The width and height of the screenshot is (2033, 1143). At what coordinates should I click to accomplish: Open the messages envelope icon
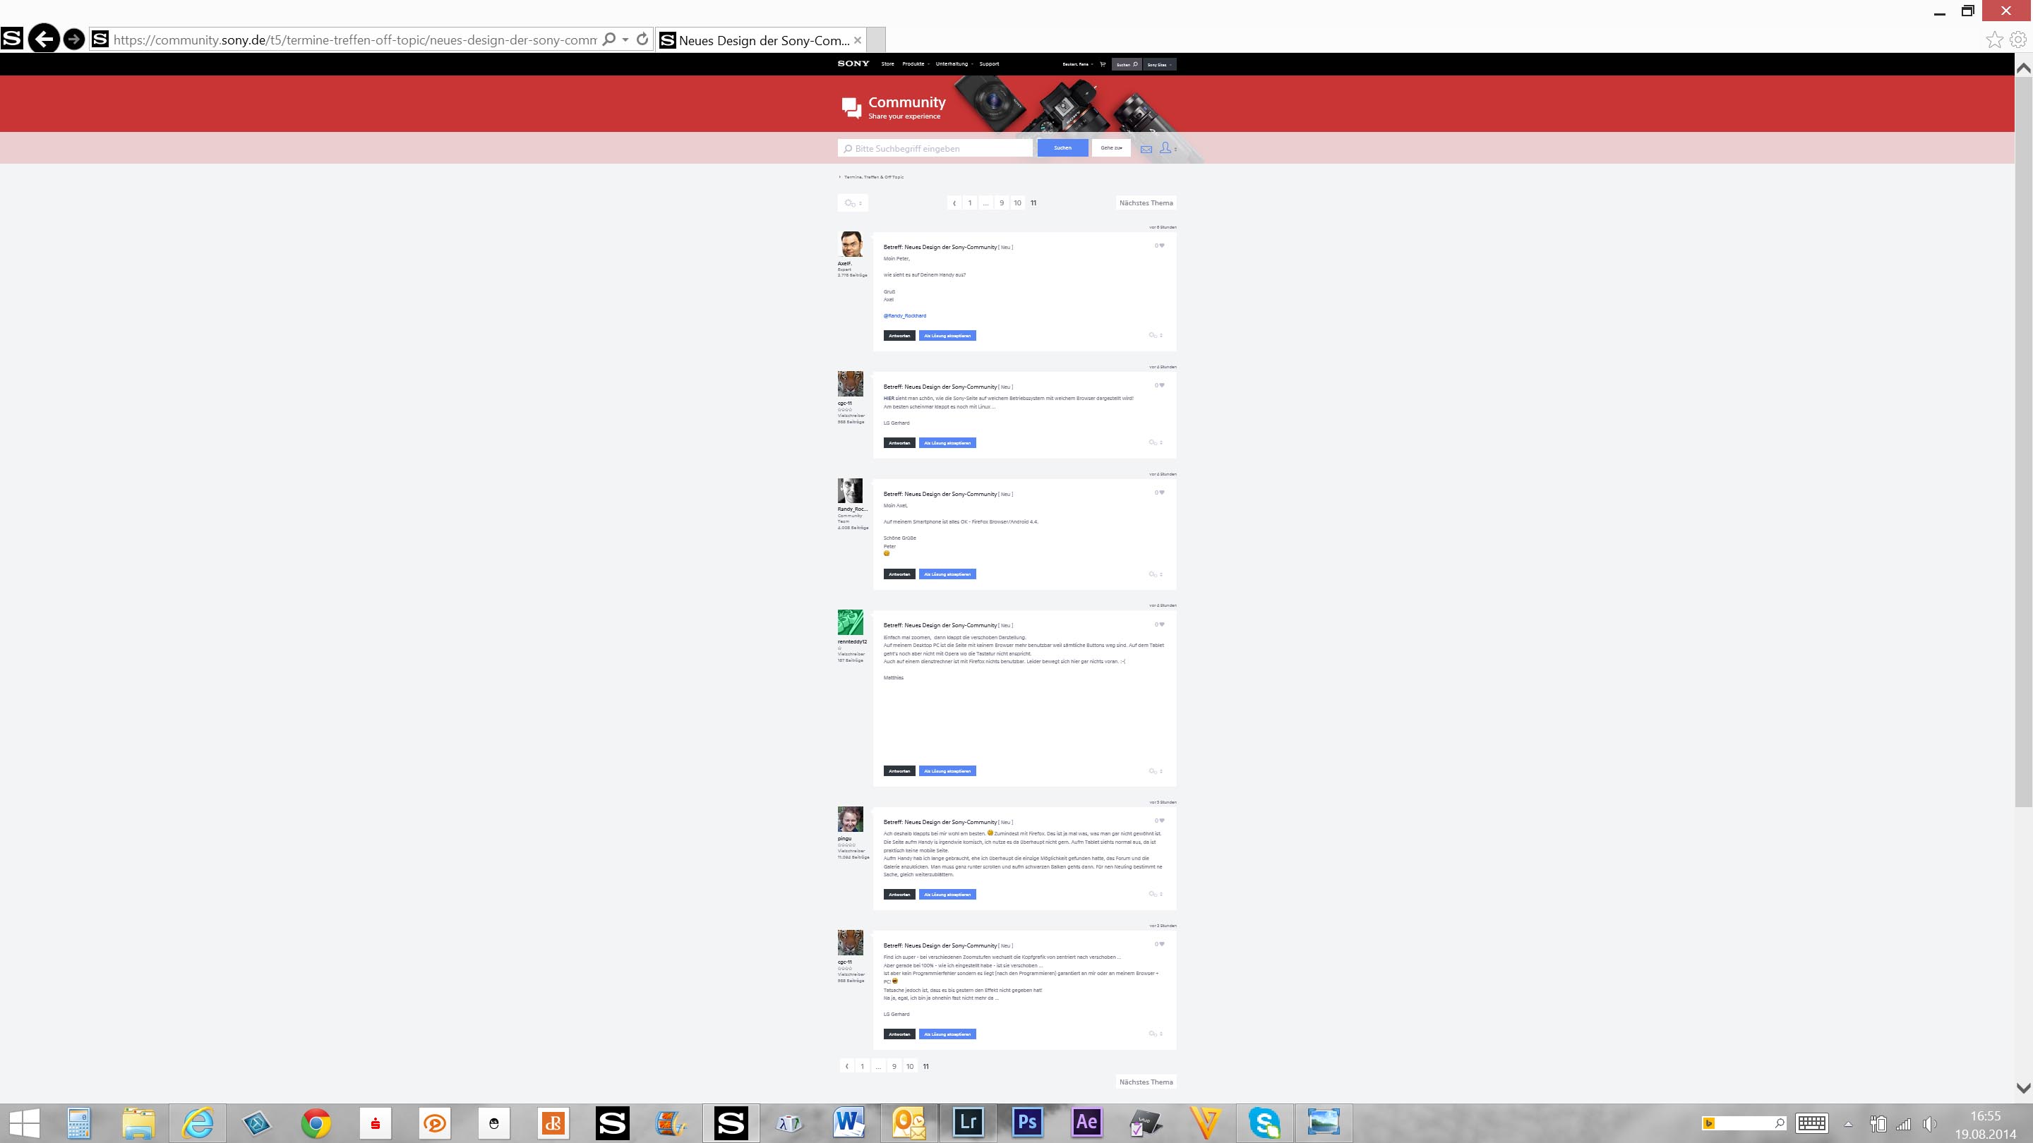point(1146,148)
